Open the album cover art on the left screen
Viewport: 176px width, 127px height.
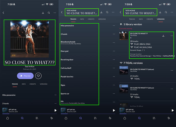pos(30,39)
